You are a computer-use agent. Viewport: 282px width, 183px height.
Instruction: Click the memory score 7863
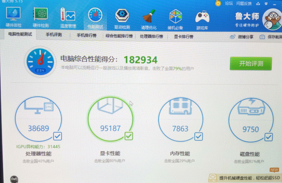(x=180, y=129)
